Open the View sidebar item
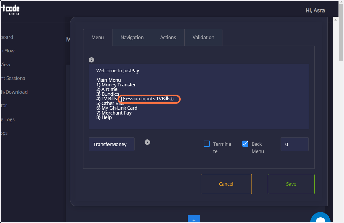The width and height of the screenshot is (344, 223). pos(5,64)
